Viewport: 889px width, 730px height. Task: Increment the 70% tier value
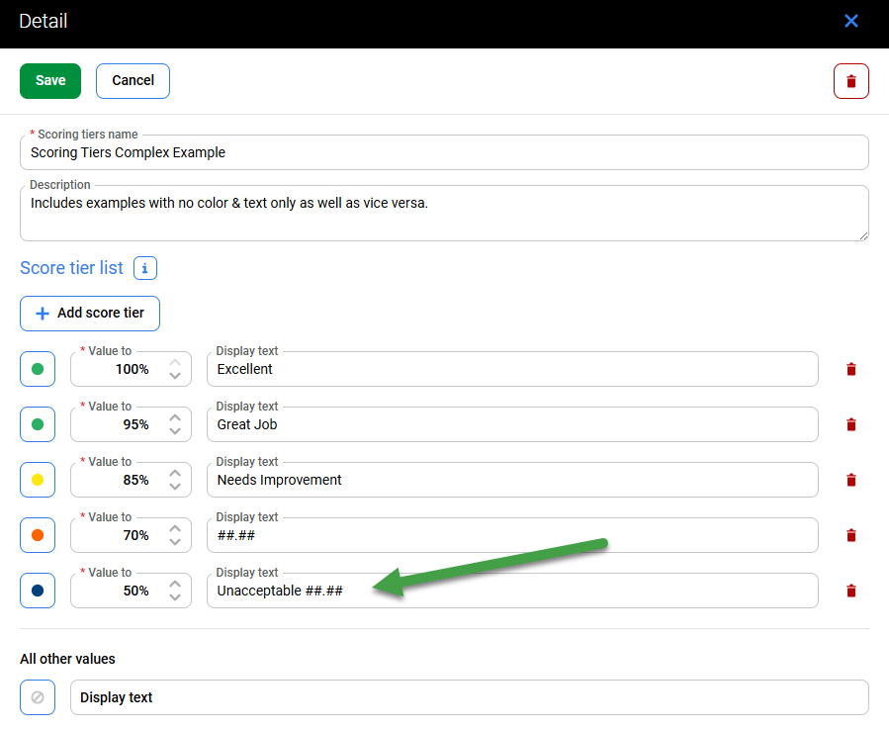point(175,528)
